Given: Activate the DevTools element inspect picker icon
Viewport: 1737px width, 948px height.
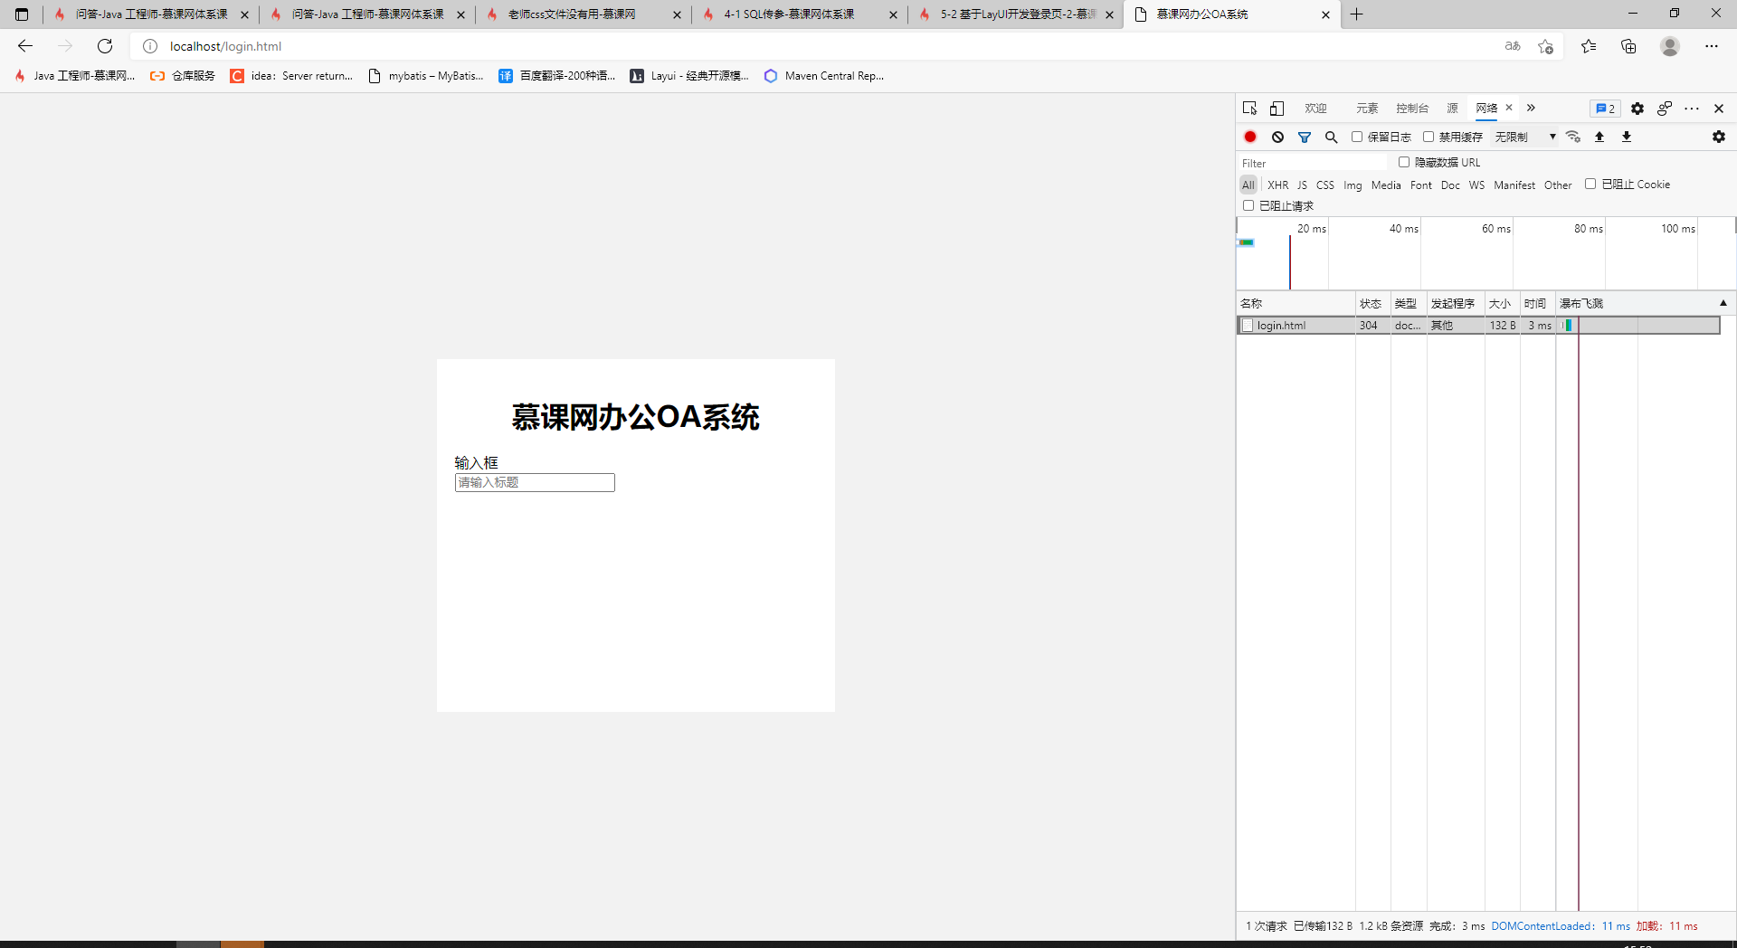Looking at the screenshot, I should [x=1250, y=109].
